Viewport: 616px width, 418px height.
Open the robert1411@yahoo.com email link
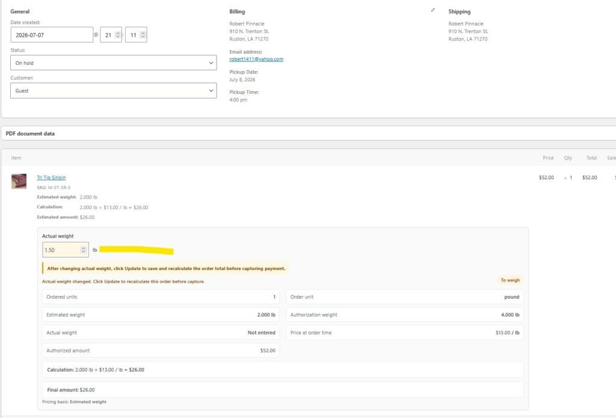coord(256,60)
